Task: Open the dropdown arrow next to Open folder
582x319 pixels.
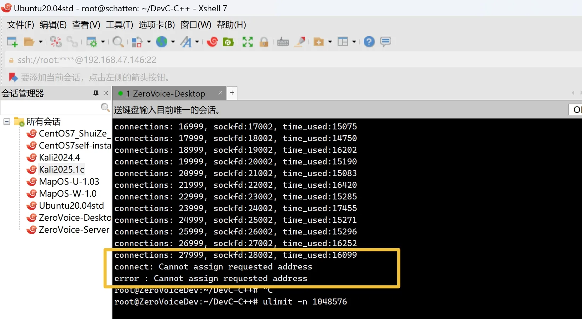Action: [x=41, y=42]
